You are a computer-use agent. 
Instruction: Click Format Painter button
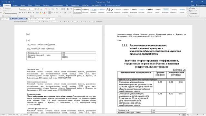(10, 13)
